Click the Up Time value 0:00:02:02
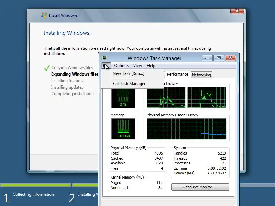Viewport: 275px width, 206px height. [217, 168]
